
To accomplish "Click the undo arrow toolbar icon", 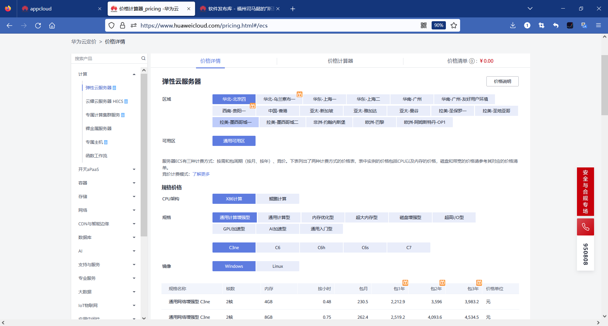I will [x=556, y=25].
